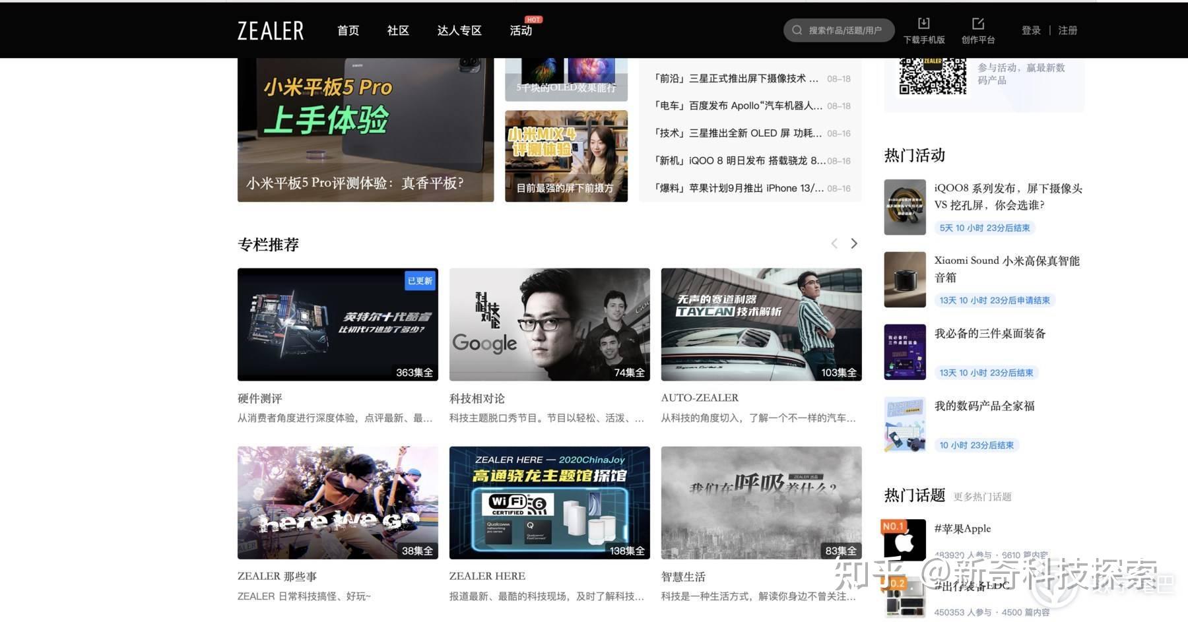Click the 下载手机版 download icon
Image resolution: width=1188 pixels, height=622 pixels.
click(x=923, y=24)
